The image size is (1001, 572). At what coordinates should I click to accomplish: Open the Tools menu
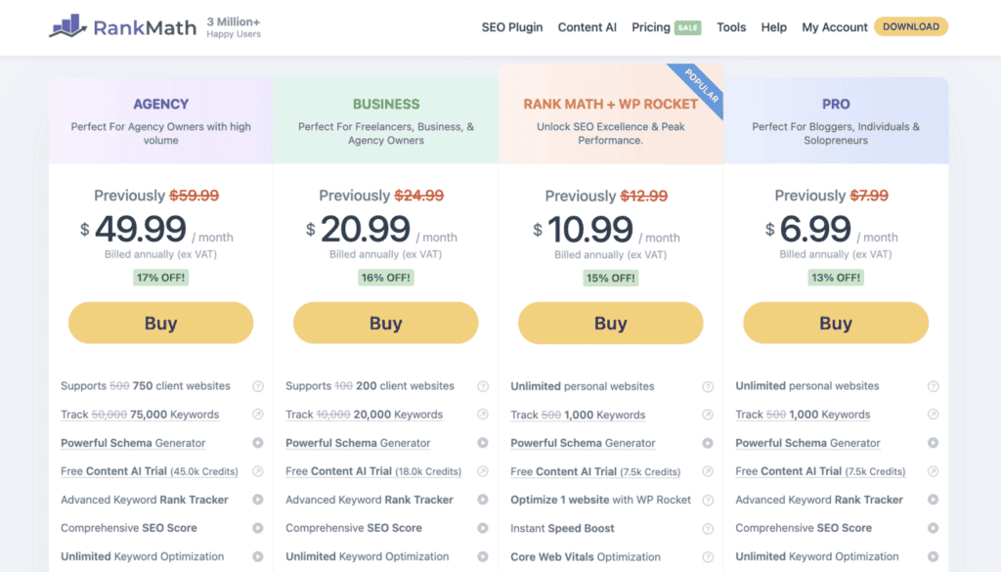(x=731, y=27)
